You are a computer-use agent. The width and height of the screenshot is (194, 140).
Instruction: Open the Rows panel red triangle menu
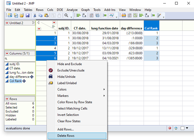point(7,99)
